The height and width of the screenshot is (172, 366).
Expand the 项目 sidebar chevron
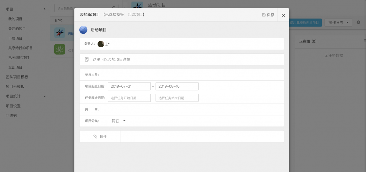[x=45, y=9]
